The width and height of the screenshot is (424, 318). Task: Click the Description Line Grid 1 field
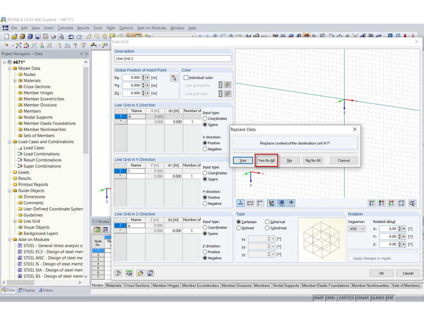[173, 59]
